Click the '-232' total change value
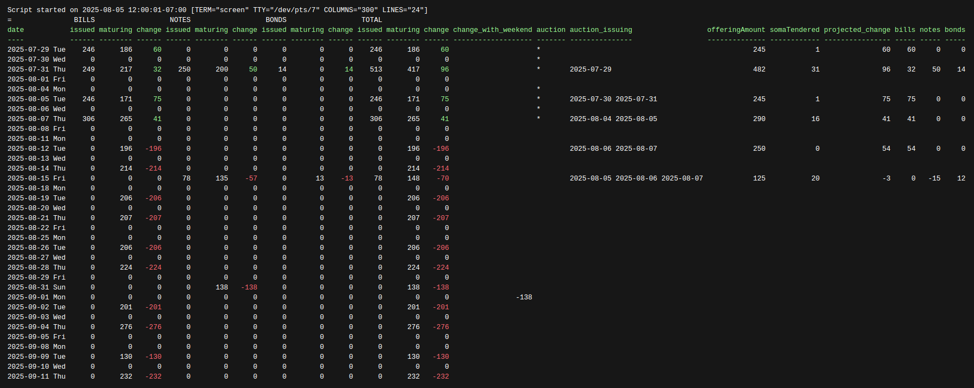Screen dimensions: 974x388 441,376
